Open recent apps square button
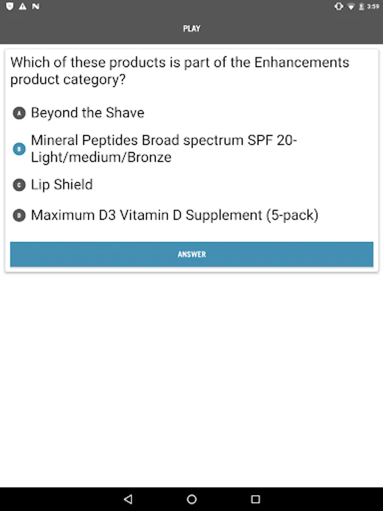Screen dimensions: 383x511 [x=255, y=499]
